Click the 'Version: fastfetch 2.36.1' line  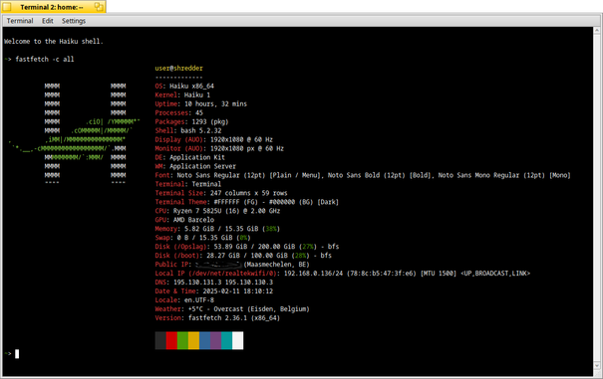coord(217,318)
